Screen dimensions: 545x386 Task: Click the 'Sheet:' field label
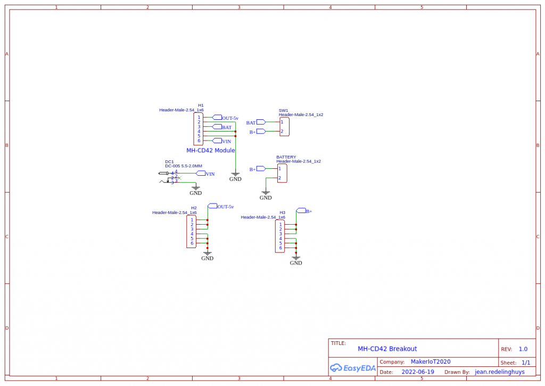(x=508, y=363)
